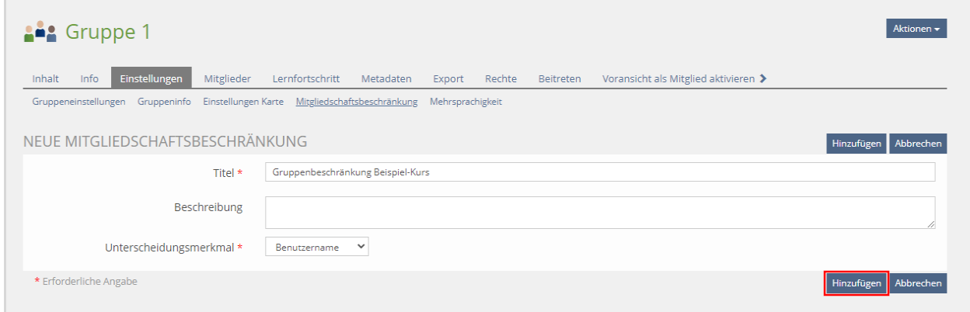This screenshot has width=970, height=312.
Task: Select the Mehrsprachigkeit sub-tab
Action: click(x=466, y=102)
